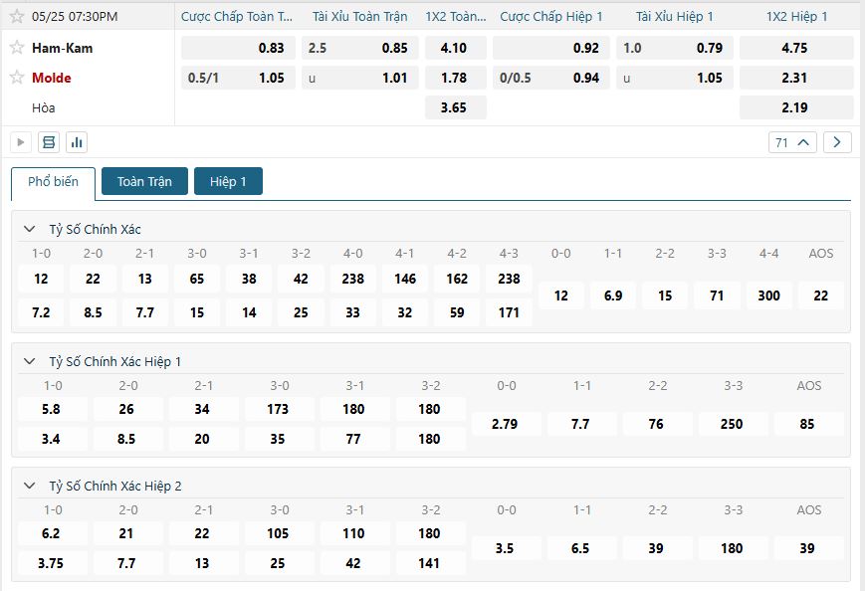Open the scoreboard list view icon

[49, 142]
